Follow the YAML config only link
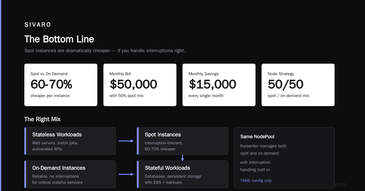 pos(256,181)
